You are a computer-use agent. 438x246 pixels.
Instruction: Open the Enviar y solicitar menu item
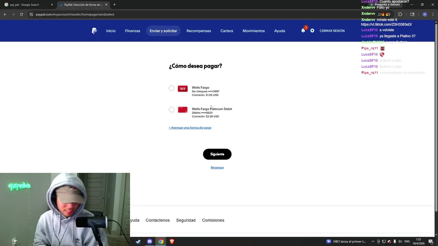[163, 31]
